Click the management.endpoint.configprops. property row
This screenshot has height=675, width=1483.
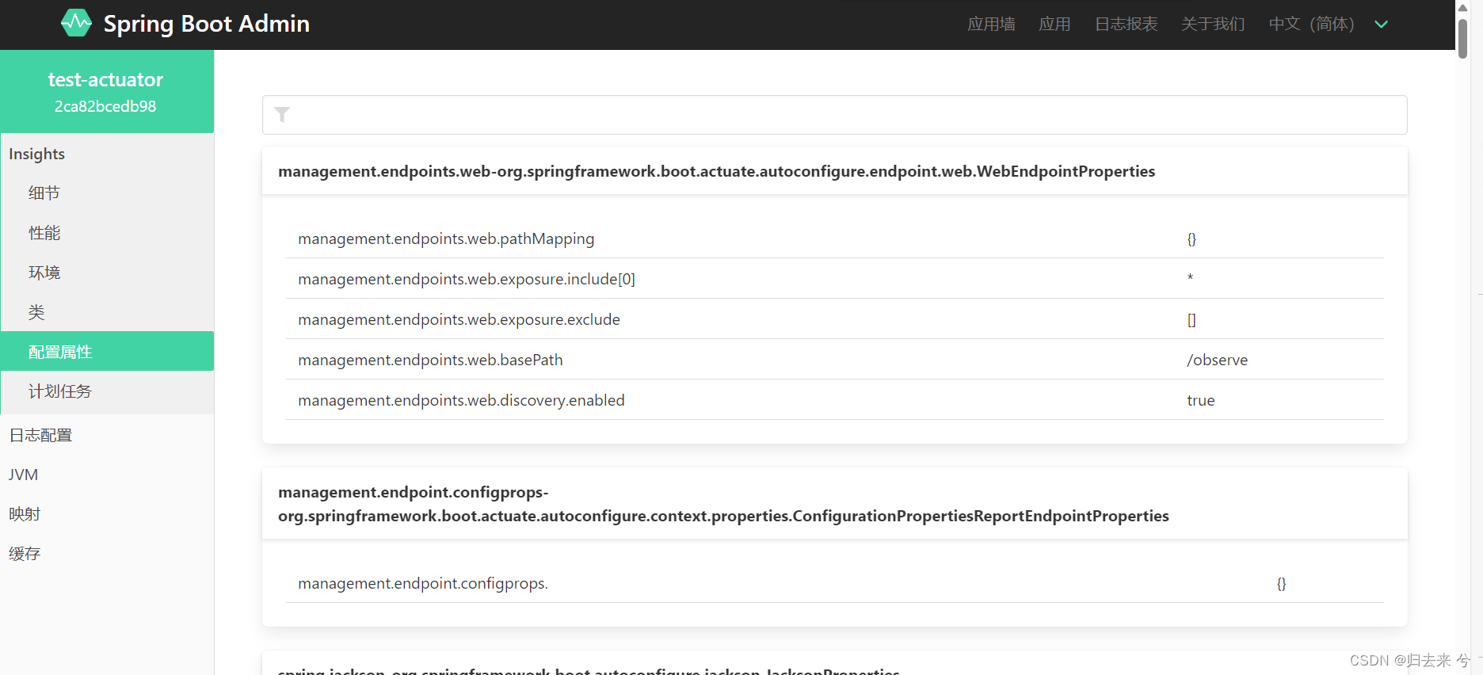835,583
